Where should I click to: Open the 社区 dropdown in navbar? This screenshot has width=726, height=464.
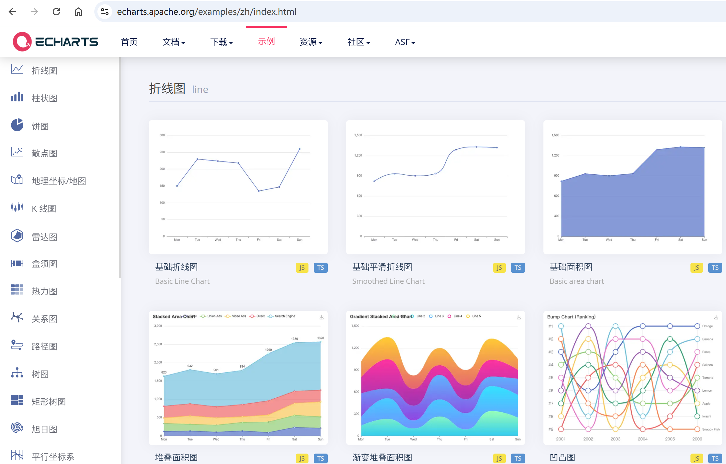point(359,42)
